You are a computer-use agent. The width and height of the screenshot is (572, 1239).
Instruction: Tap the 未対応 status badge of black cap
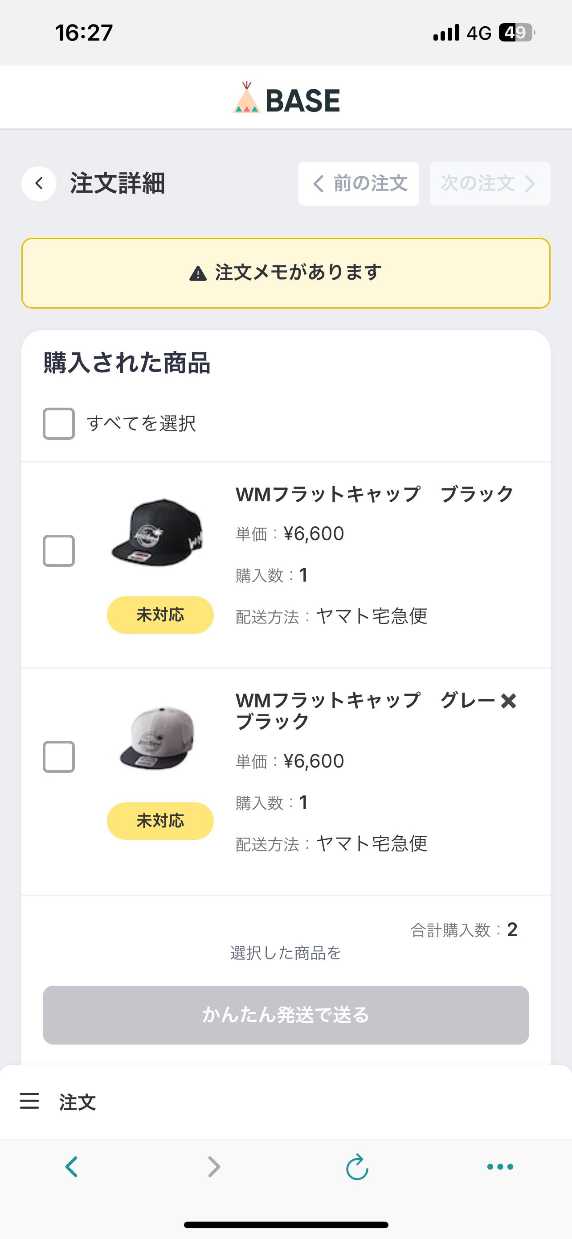[160, 615]
